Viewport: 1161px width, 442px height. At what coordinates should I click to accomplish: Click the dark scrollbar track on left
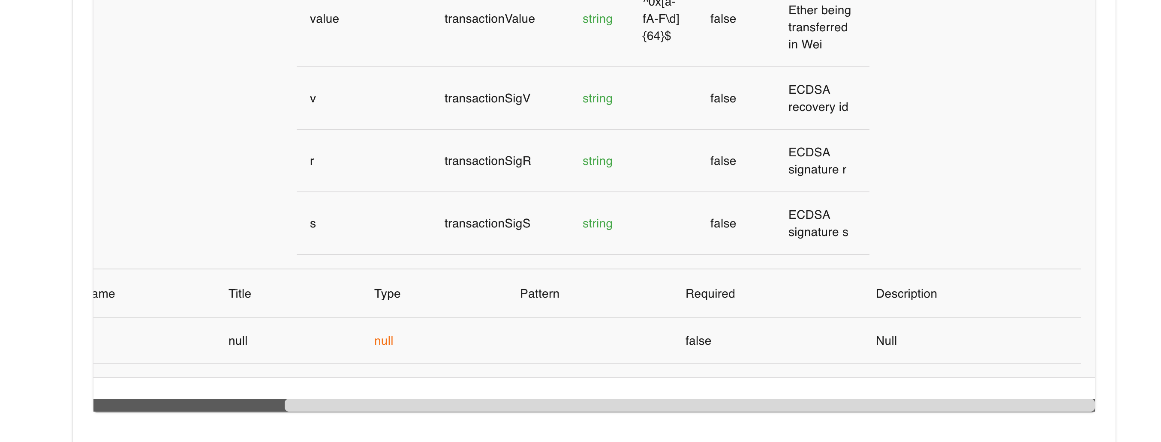click(x=189, y=405)
